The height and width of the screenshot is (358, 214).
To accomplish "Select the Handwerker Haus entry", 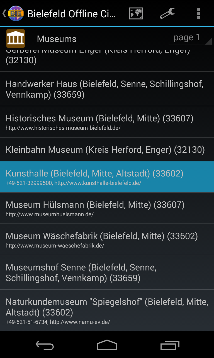I will [x=107, y=89].
